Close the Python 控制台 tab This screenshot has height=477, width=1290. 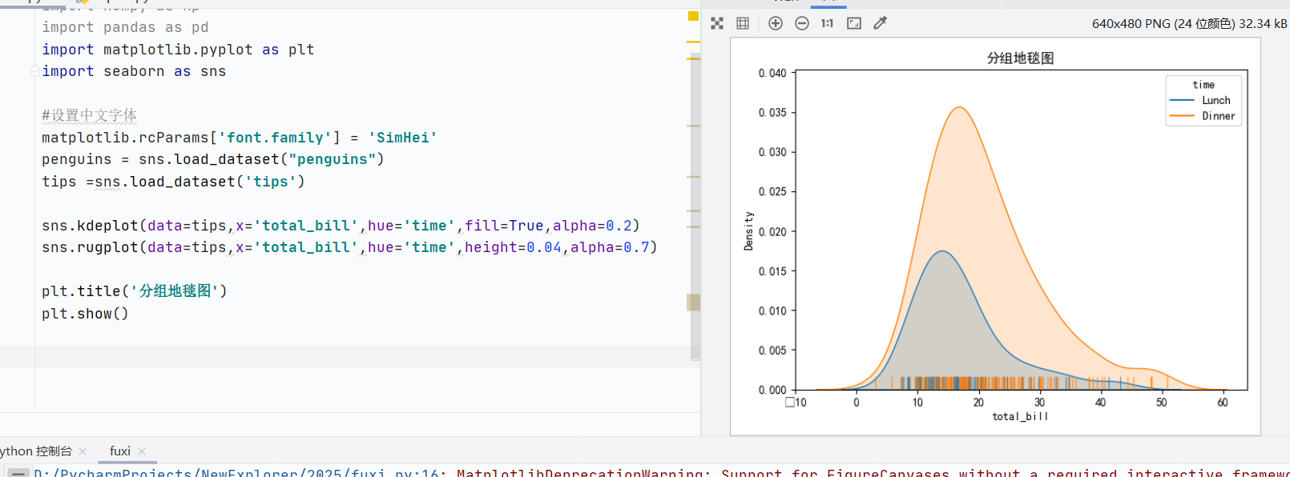point(83,451)
